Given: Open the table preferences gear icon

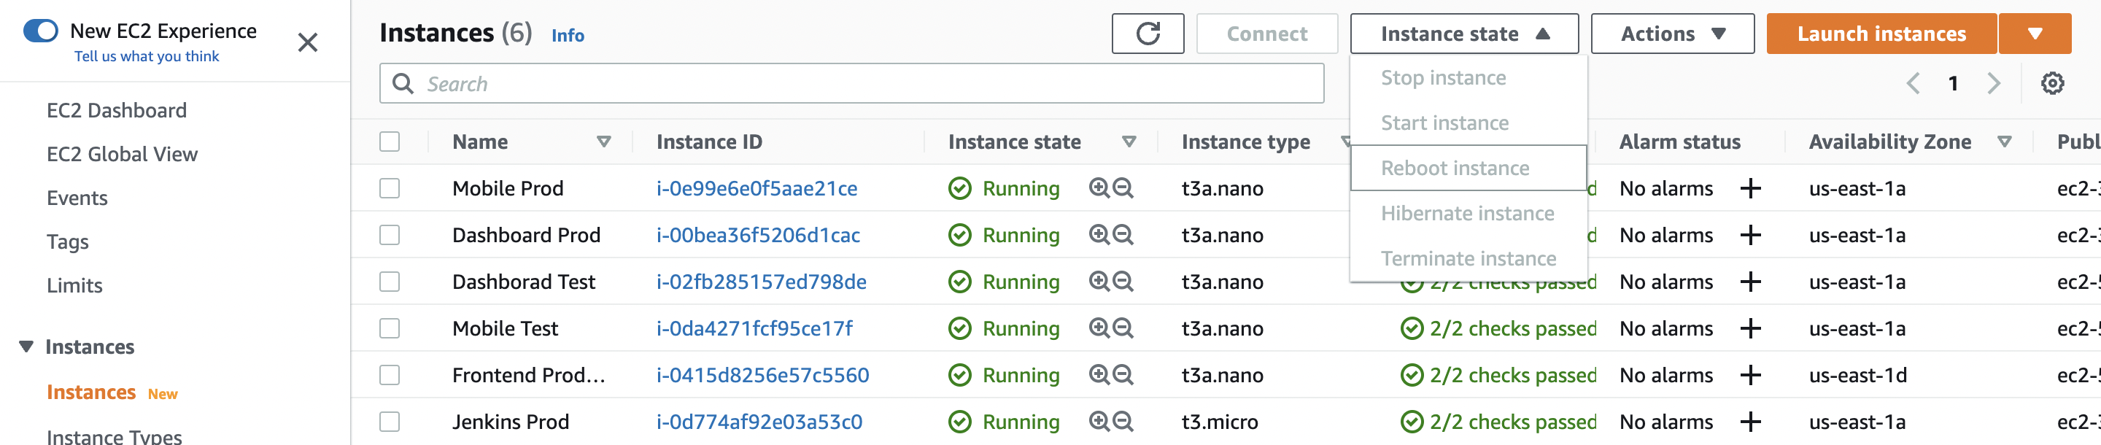Looking at the screenshot, I should click(2052, 83).
